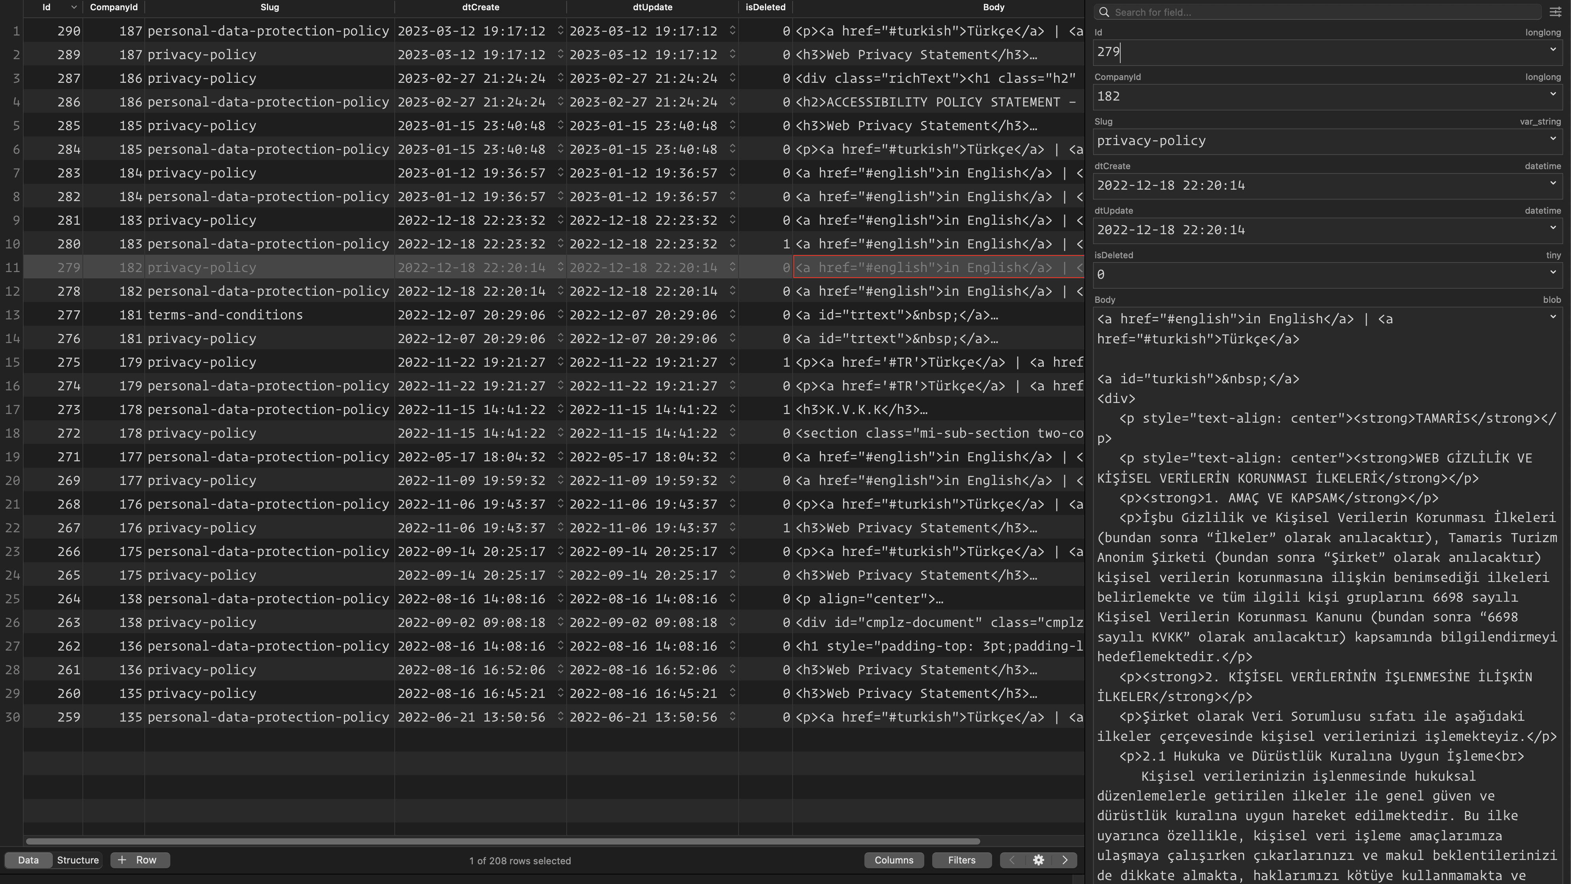
Task: Add a record using the plus icon
Action: coord(121,860)
